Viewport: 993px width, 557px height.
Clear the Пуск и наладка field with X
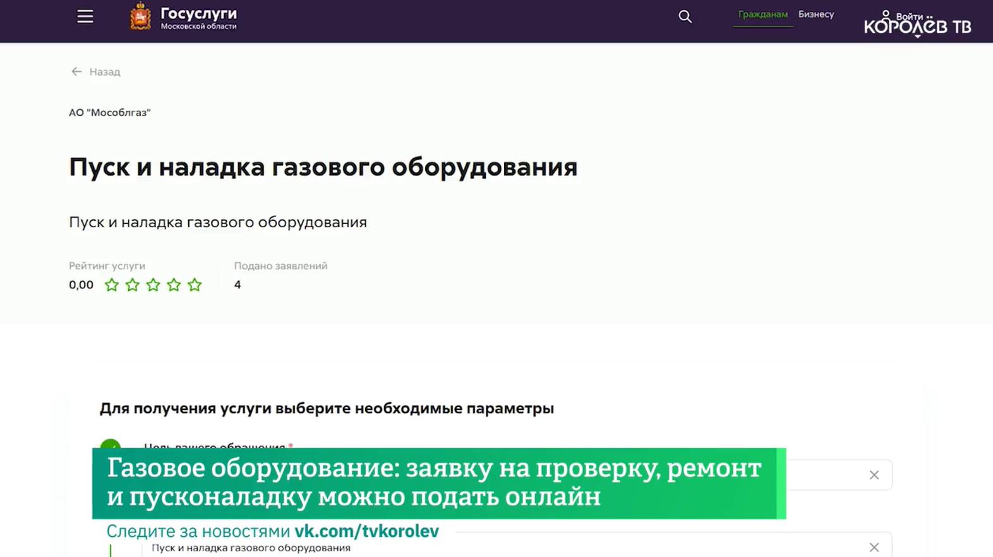point(874,548)
